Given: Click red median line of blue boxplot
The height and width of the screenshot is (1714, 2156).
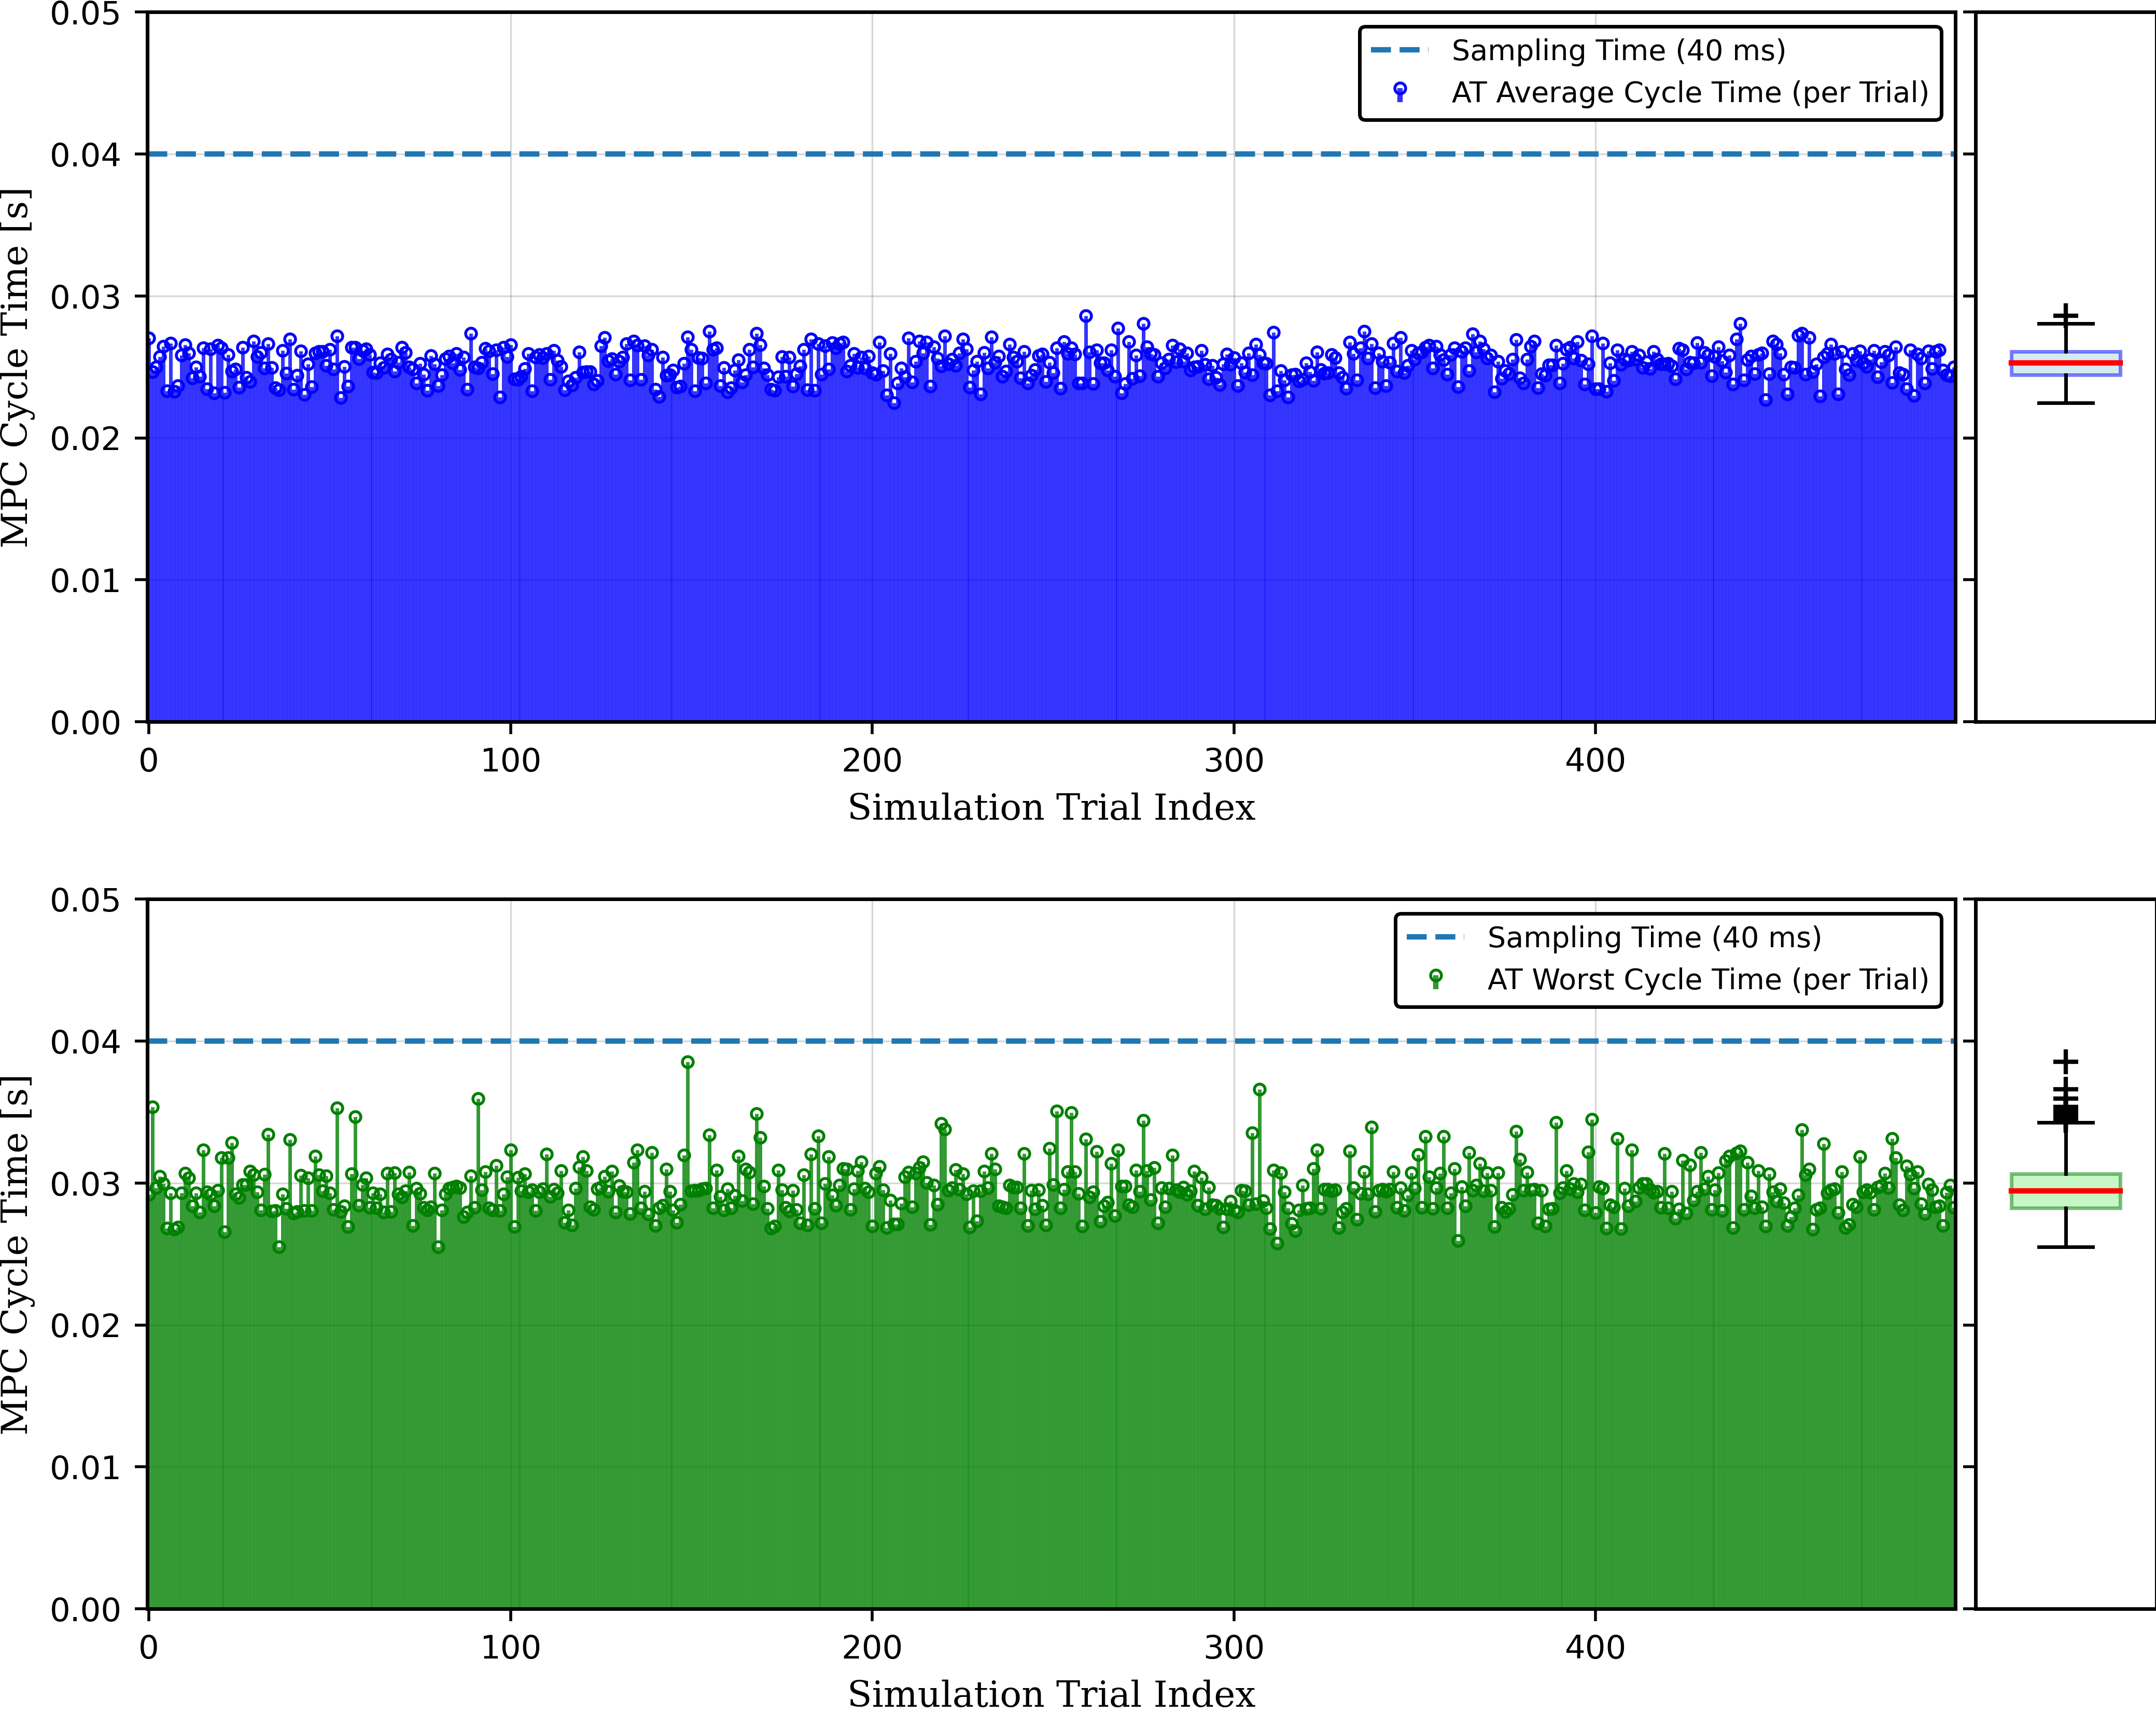Looking at the screenshot, I should point(2065,363).
